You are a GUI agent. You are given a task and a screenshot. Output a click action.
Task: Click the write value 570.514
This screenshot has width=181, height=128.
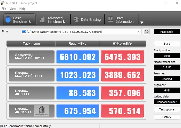coord(123,111)
